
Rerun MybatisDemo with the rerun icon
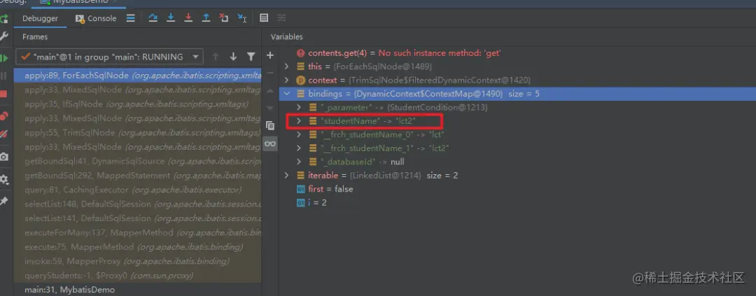point(4,18)
